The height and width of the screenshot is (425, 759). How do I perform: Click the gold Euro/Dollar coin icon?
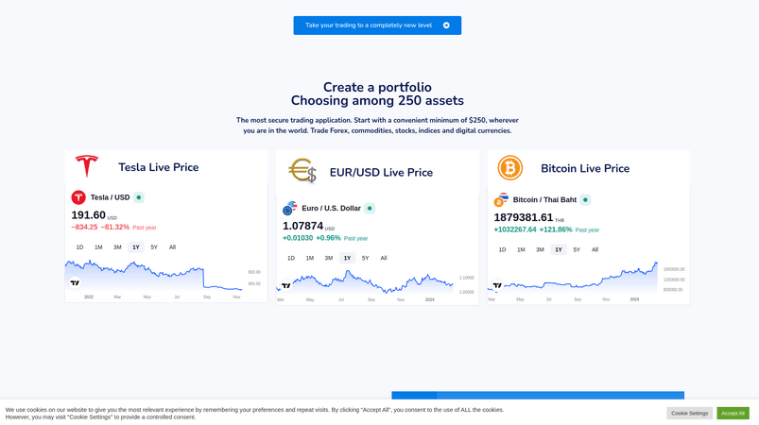tap(302, 171)
